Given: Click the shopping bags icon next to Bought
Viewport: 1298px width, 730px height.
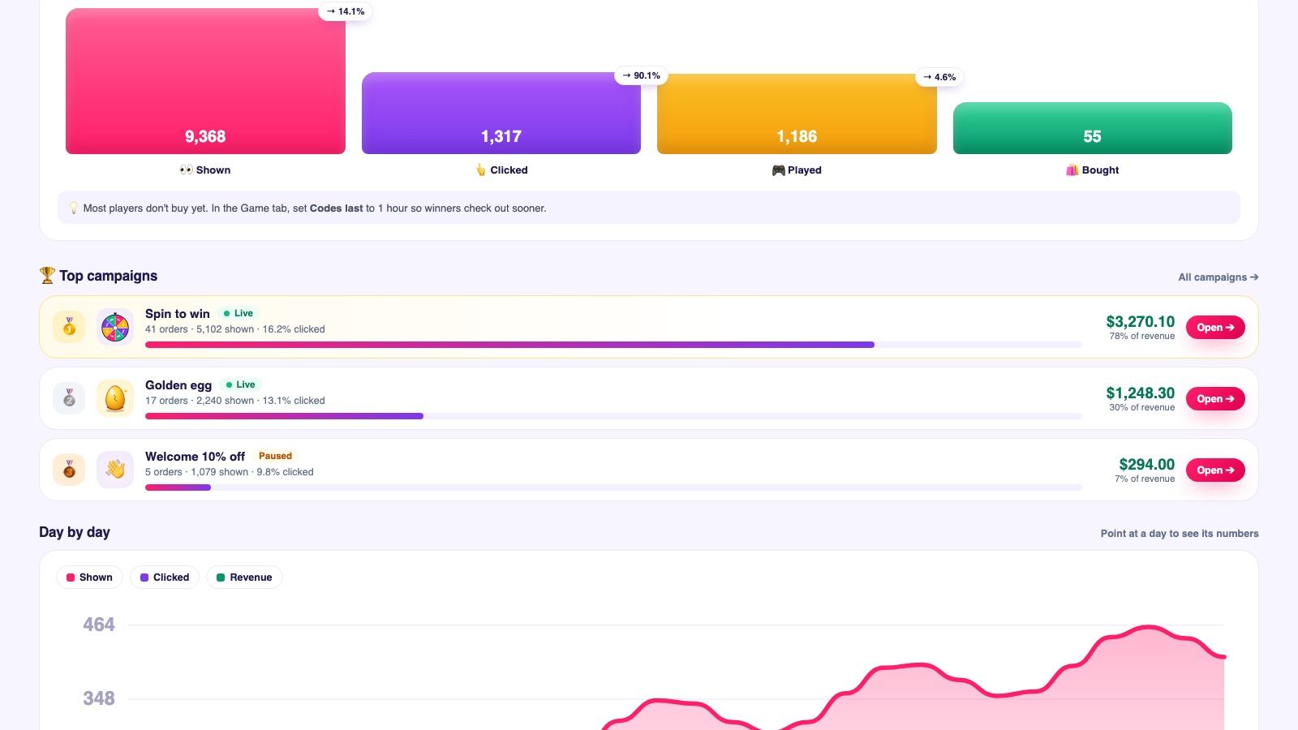Looking at the screenshot, I should [x=1072, y=170].
